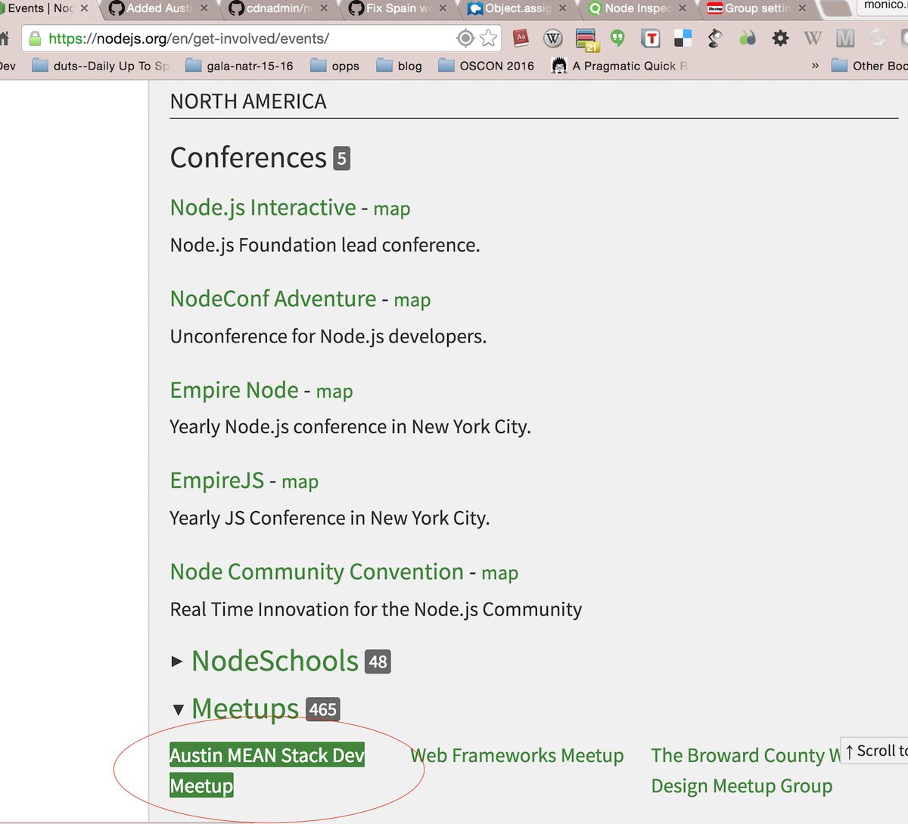Open the stacked-books extension with badge 21
This screenshot has height=824, width=908.
pos(586,39)
